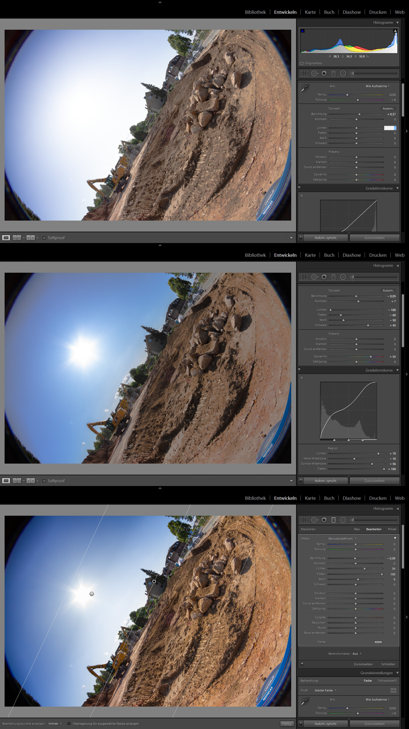Select the gray radial filter pin near the sun
Screen dimensions: 409x729
92,594
